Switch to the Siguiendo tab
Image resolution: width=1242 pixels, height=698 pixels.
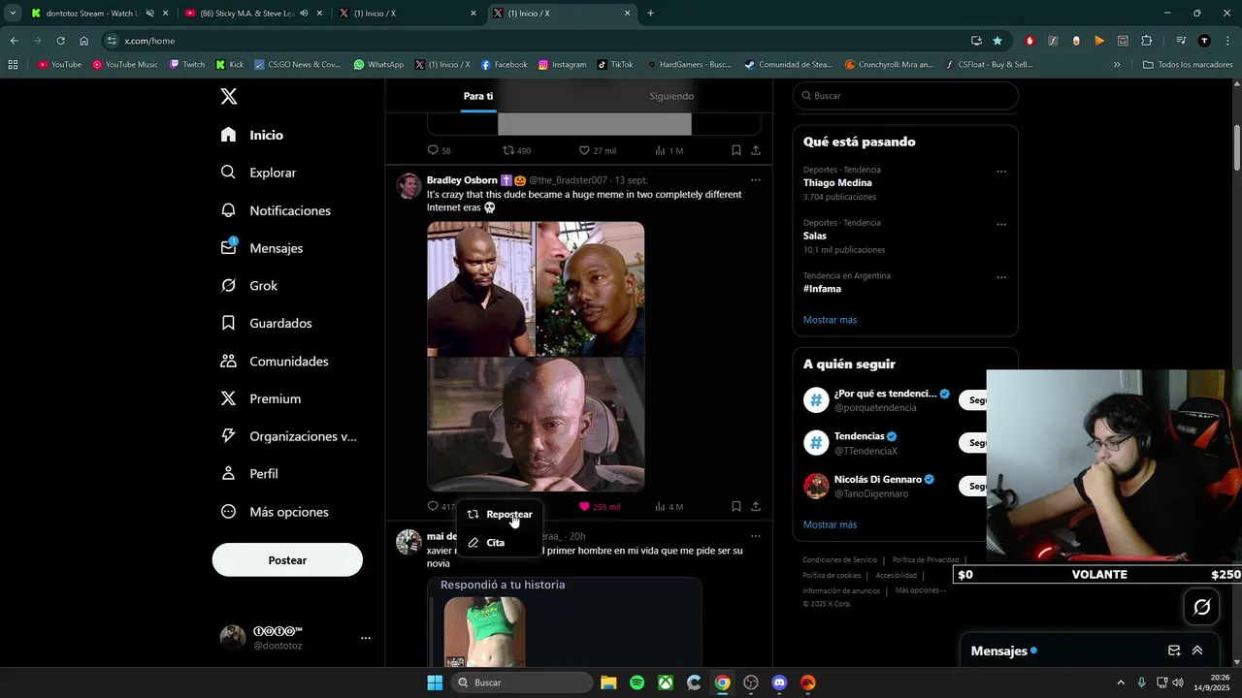[671, 96]
